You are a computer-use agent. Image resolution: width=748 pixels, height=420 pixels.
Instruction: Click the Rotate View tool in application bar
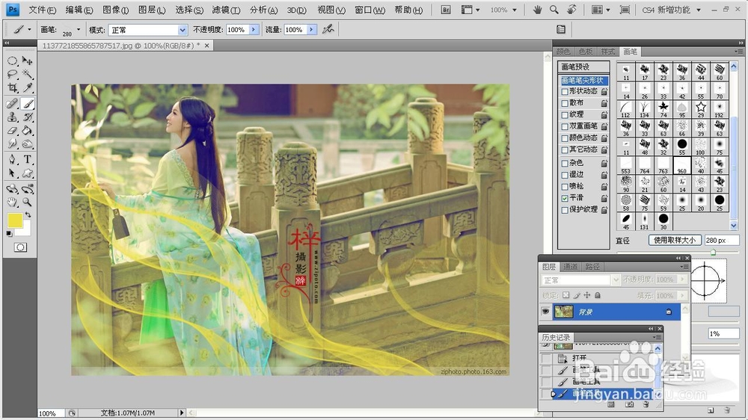571,10
